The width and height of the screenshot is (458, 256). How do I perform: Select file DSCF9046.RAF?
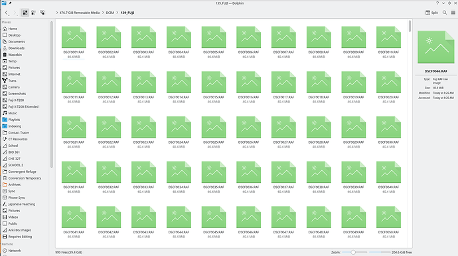point(248,222)
